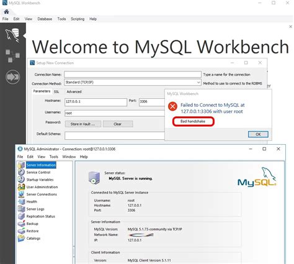The height and width of the screenshot is (264, 294).
Task: Switch to the Parameters tab
Action: [x=42, y=91]
